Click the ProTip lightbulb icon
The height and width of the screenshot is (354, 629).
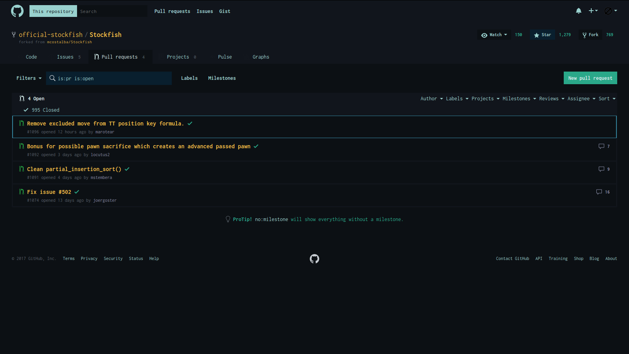228,219
